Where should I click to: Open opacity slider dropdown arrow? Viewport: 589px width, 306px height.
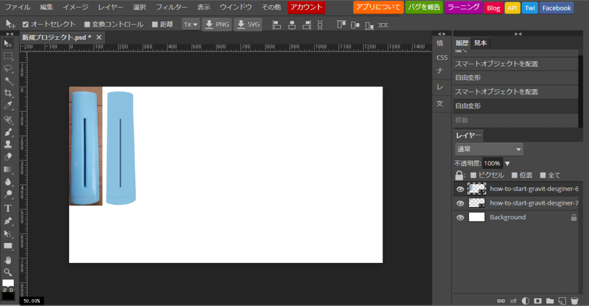[x=507, y=164]
